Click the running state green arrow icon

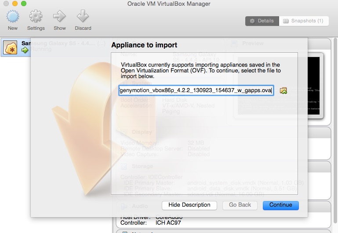(x=25, y=50)
